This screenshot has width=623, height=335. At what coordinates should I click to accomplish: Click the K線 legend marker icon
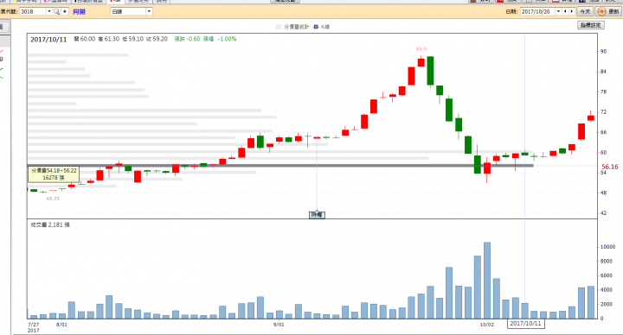coord(316,27)
